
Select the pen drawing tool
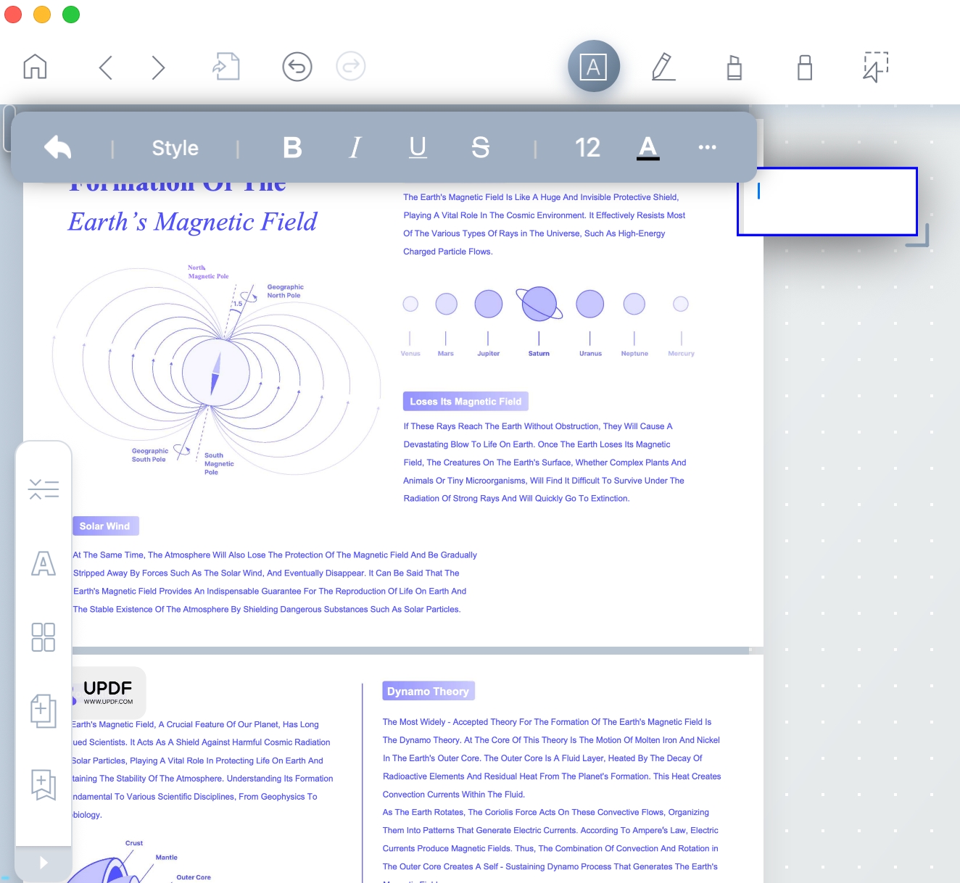pyautogui.click(x=663, y=67)
